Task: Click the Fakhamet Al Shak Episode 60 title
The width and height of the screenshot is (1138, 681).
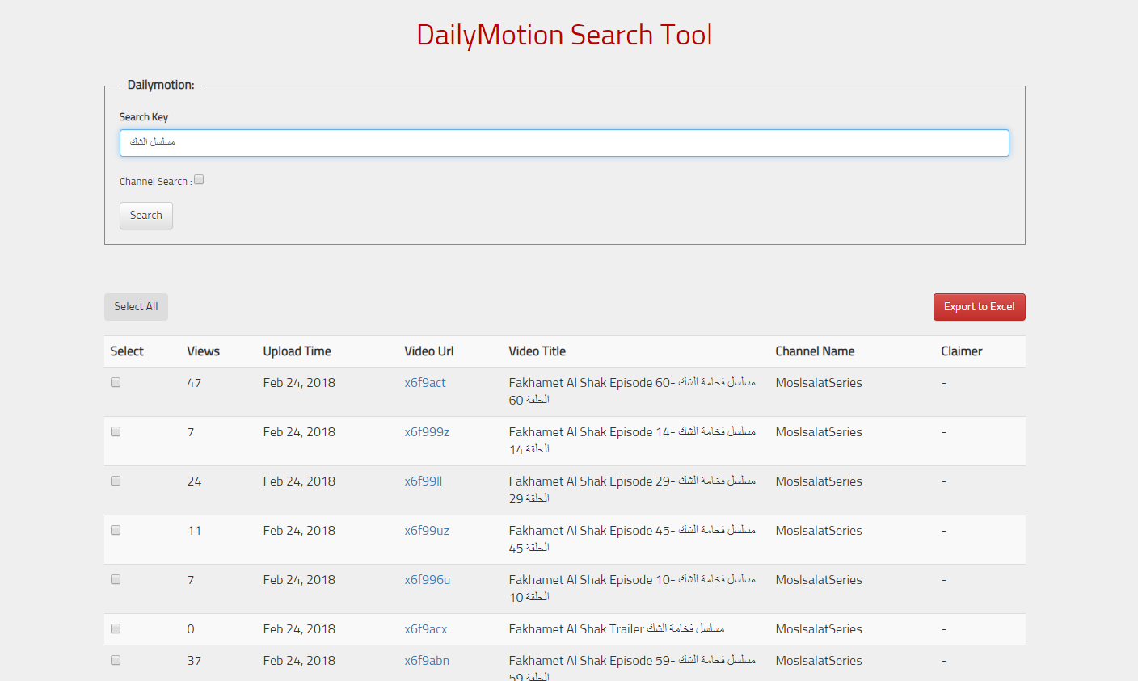Action: [632, 391]
